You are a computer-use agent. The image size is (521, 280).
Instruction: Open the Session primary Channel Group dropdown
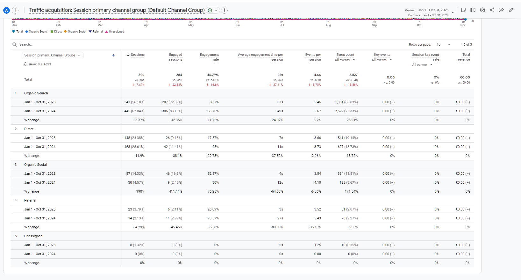point(53,55)
